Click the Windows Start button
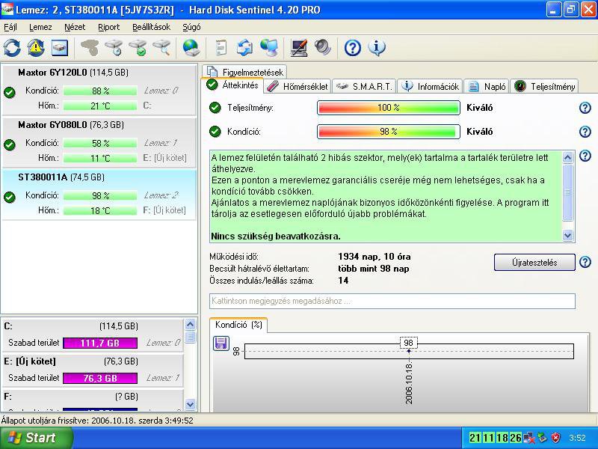598x449 pixels. coord(36,438)
